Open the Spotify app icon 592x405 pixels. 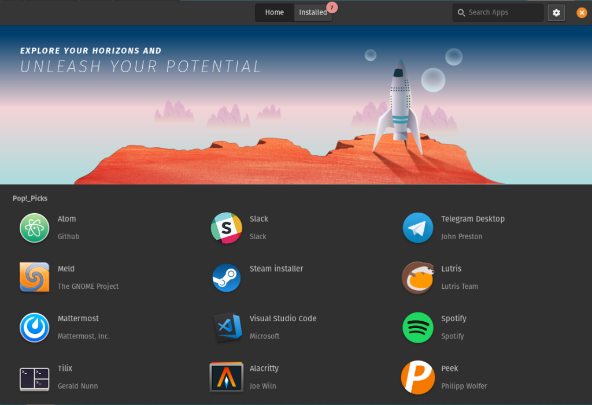417,327
